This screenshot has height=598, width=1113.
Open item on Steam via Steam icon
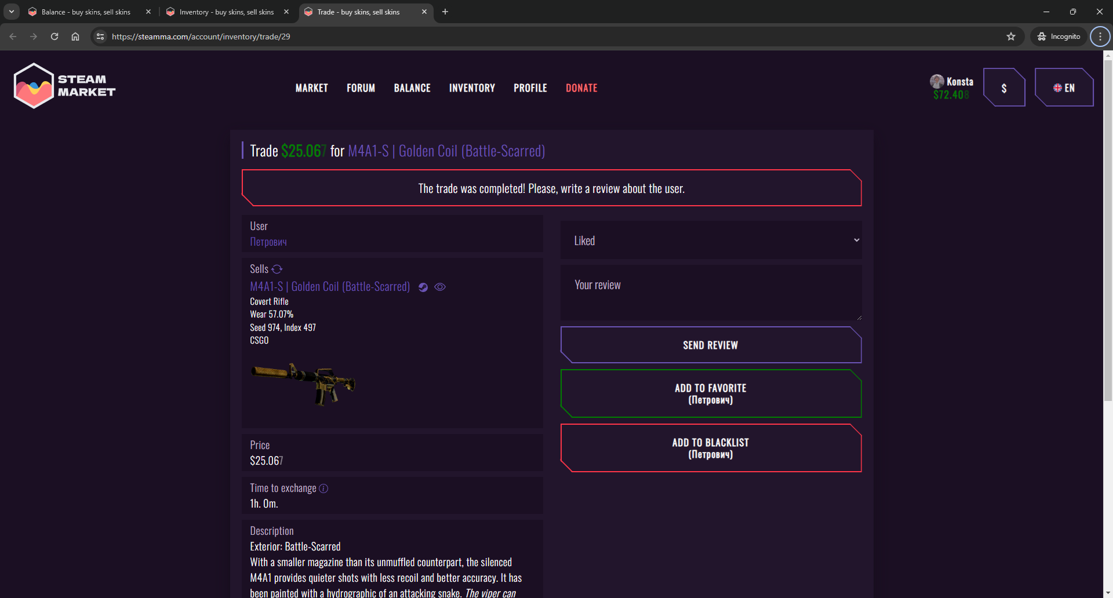(423, 287)
